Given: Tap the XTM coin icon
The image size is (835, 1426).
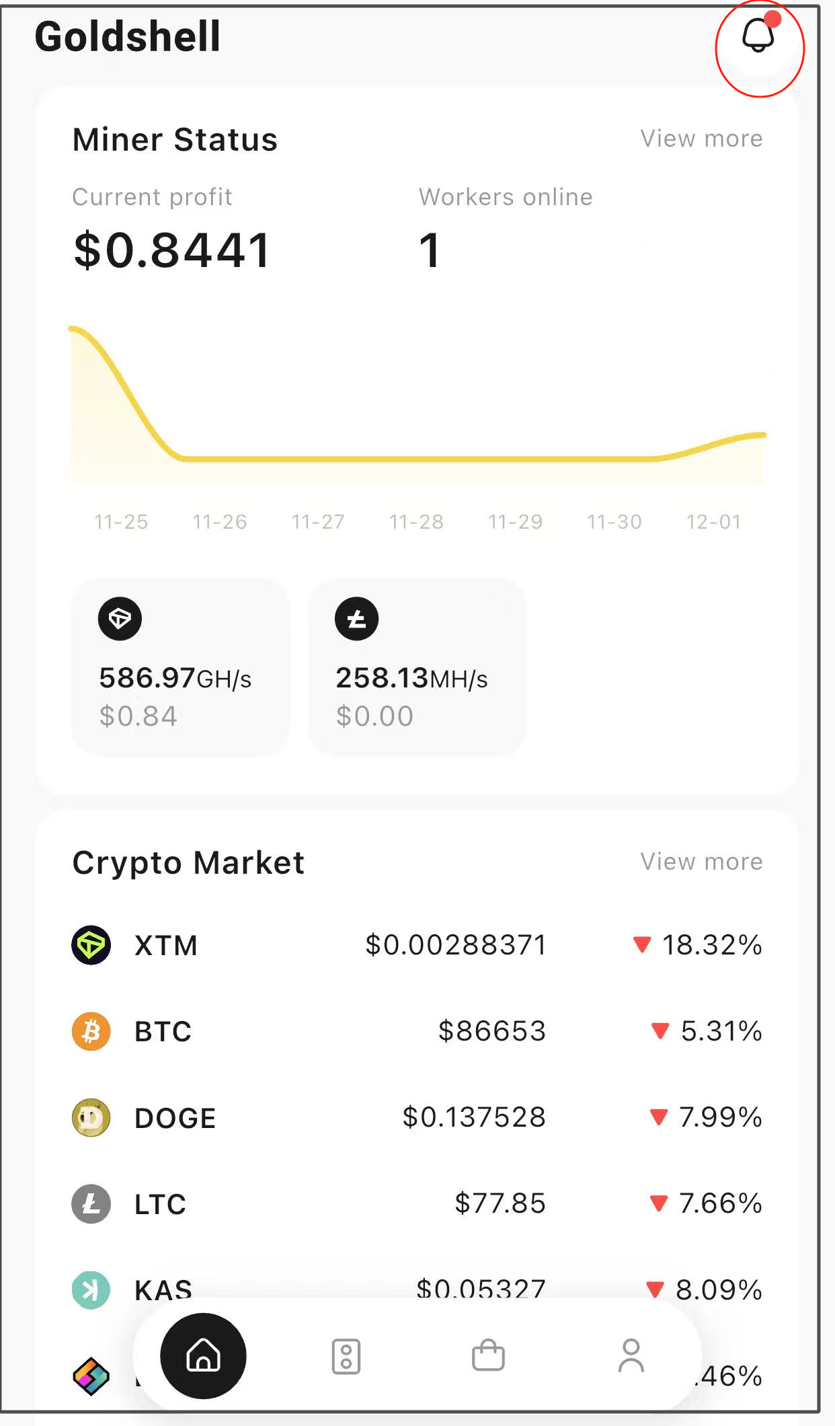Looking at the screenshot, I should tap(91, 945).
